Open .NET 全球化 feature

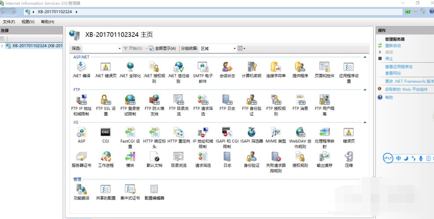point(130,70)
